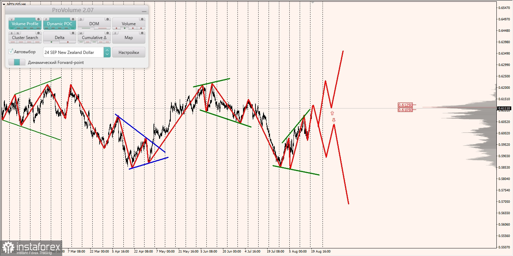Viewport: 513px width, 256px height.
Task: Click the B hotkey tag on Cluster Search
Action: (x=12, y=33)
